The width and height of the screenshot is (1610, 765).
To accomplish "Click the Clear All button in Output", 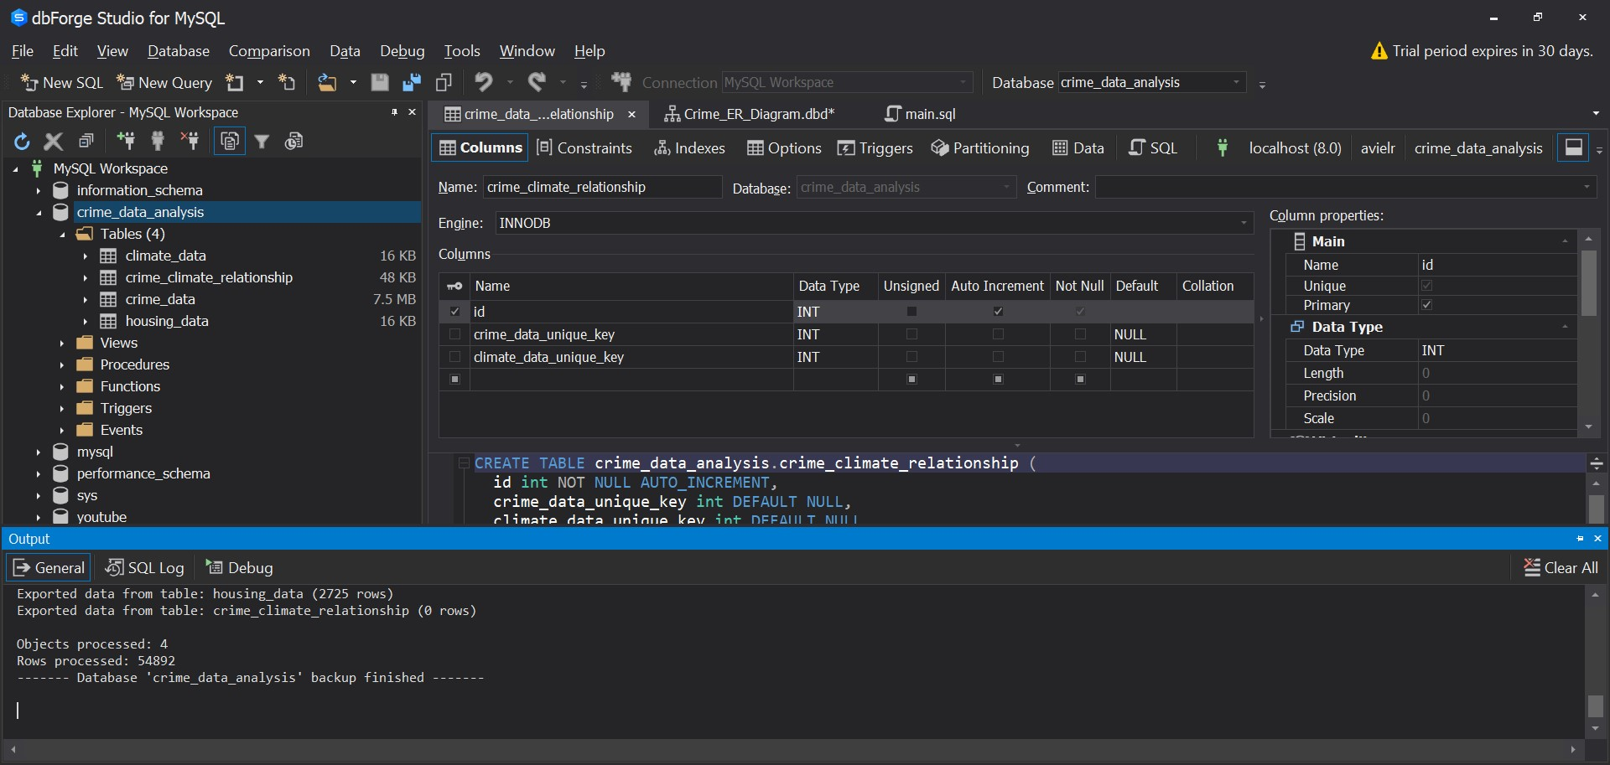I will pos(1560,568).
